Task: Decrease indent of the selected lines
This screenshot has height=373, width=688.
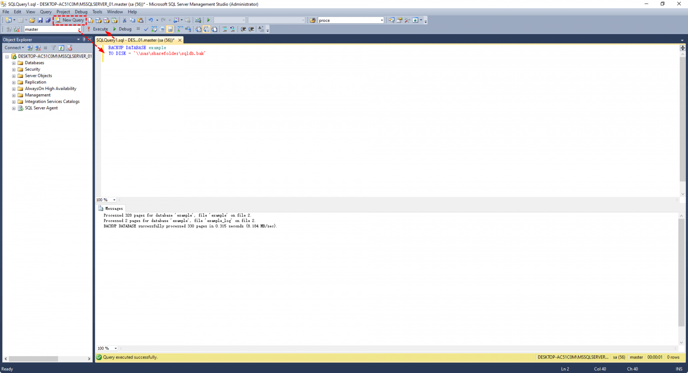Action: (243, 29)
